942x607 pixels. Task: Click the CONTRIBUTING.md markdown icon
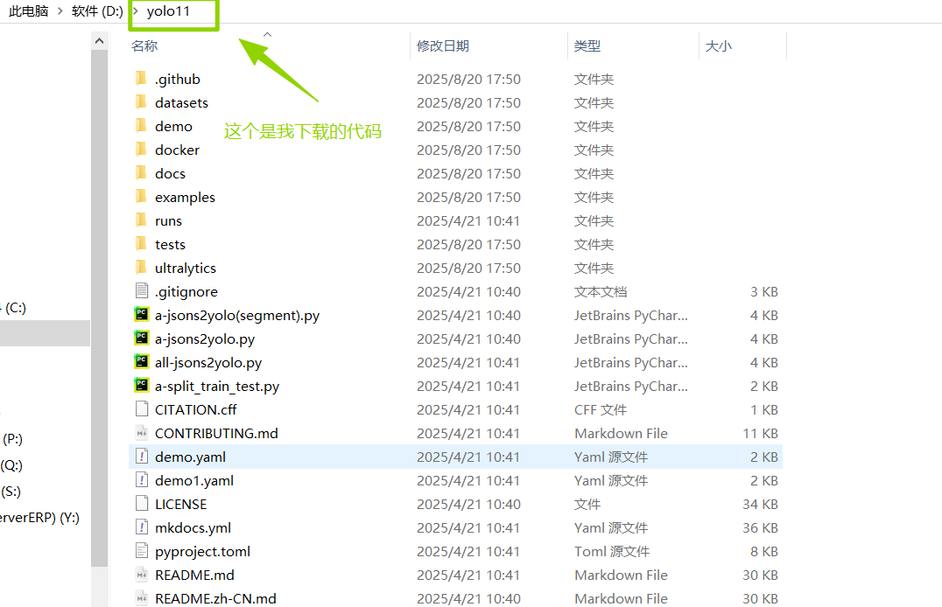click(142, 433)
